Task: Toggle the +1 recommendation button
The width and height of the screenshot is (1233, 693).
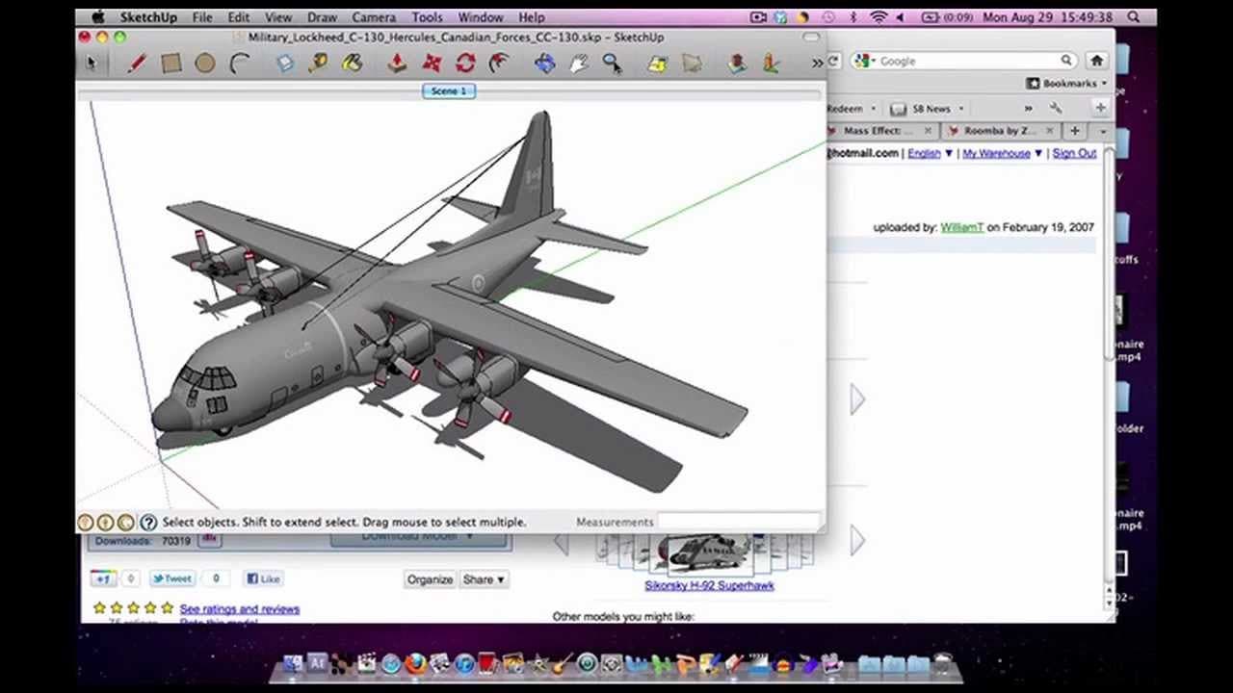Action: pos(103,578)
